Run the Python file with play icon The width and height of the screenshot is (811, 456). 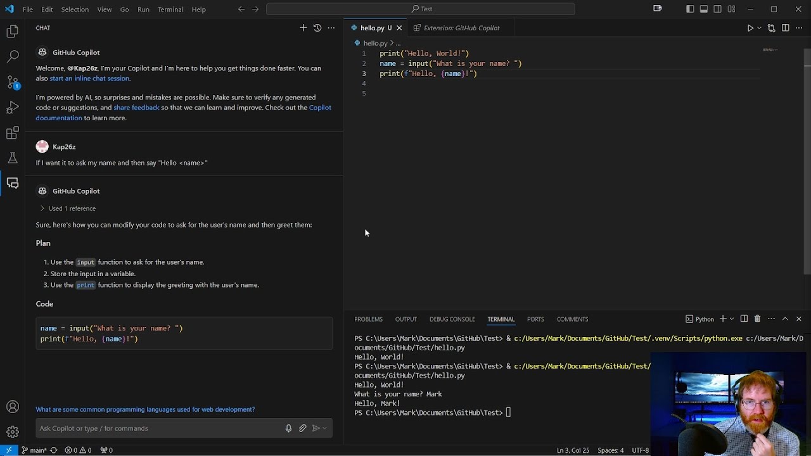(x=750, y=28)
